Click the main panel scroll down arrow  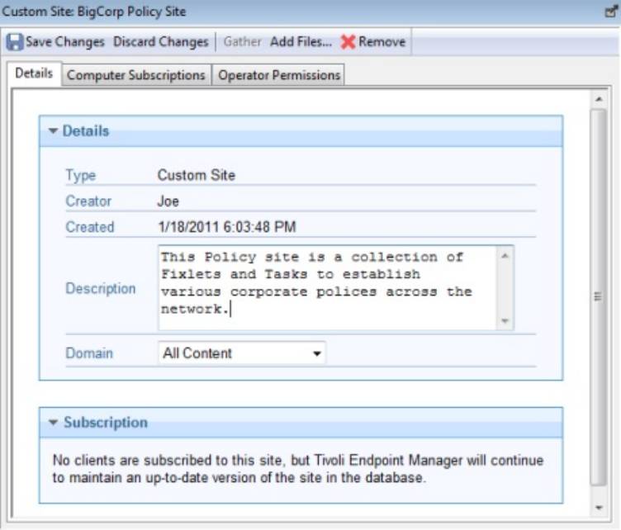(x=599, y=507)
